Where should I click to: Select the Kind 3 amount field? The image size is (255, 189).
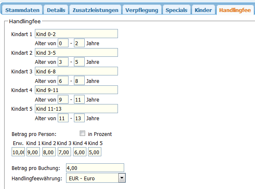coord(64,152)
